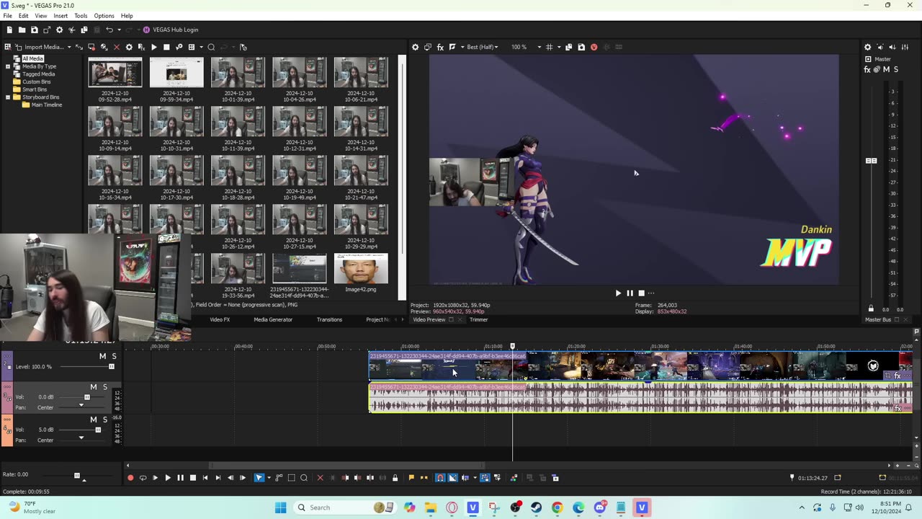The height and width of the screenshot is (519, 922).
Task: Click timeline Record button
Action: click(130, 478)
